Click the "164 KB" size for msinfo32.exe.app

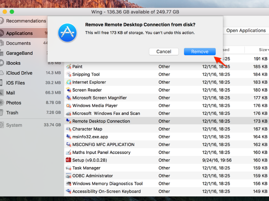point(260,137)
